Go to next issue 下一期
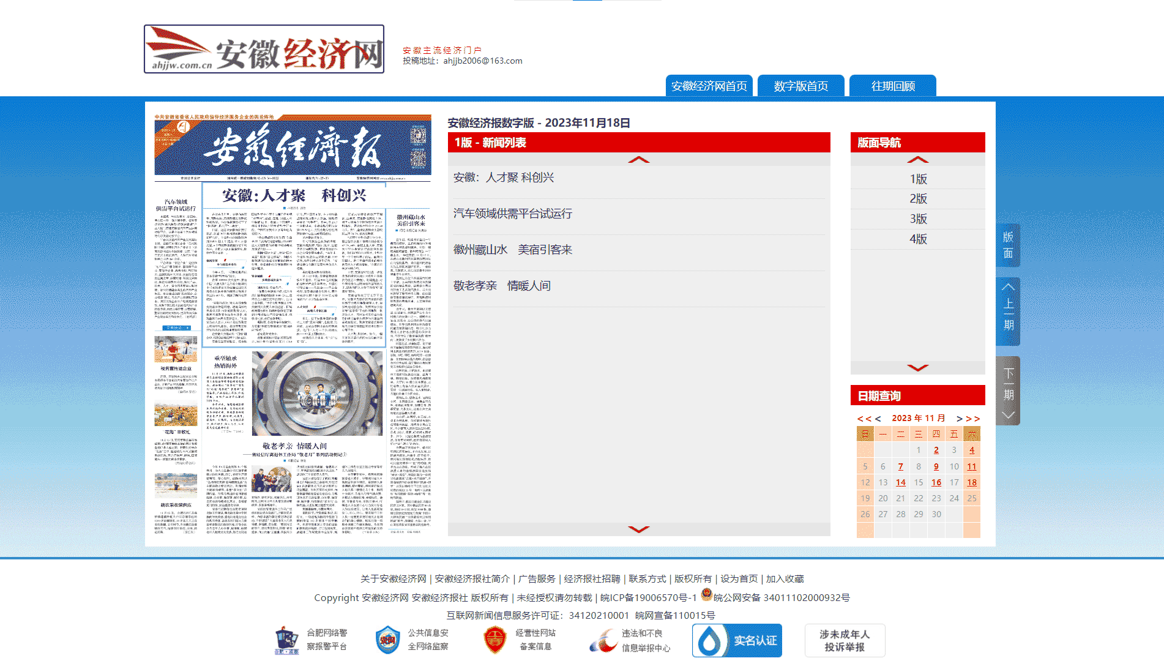 [x=1008, y=390]
